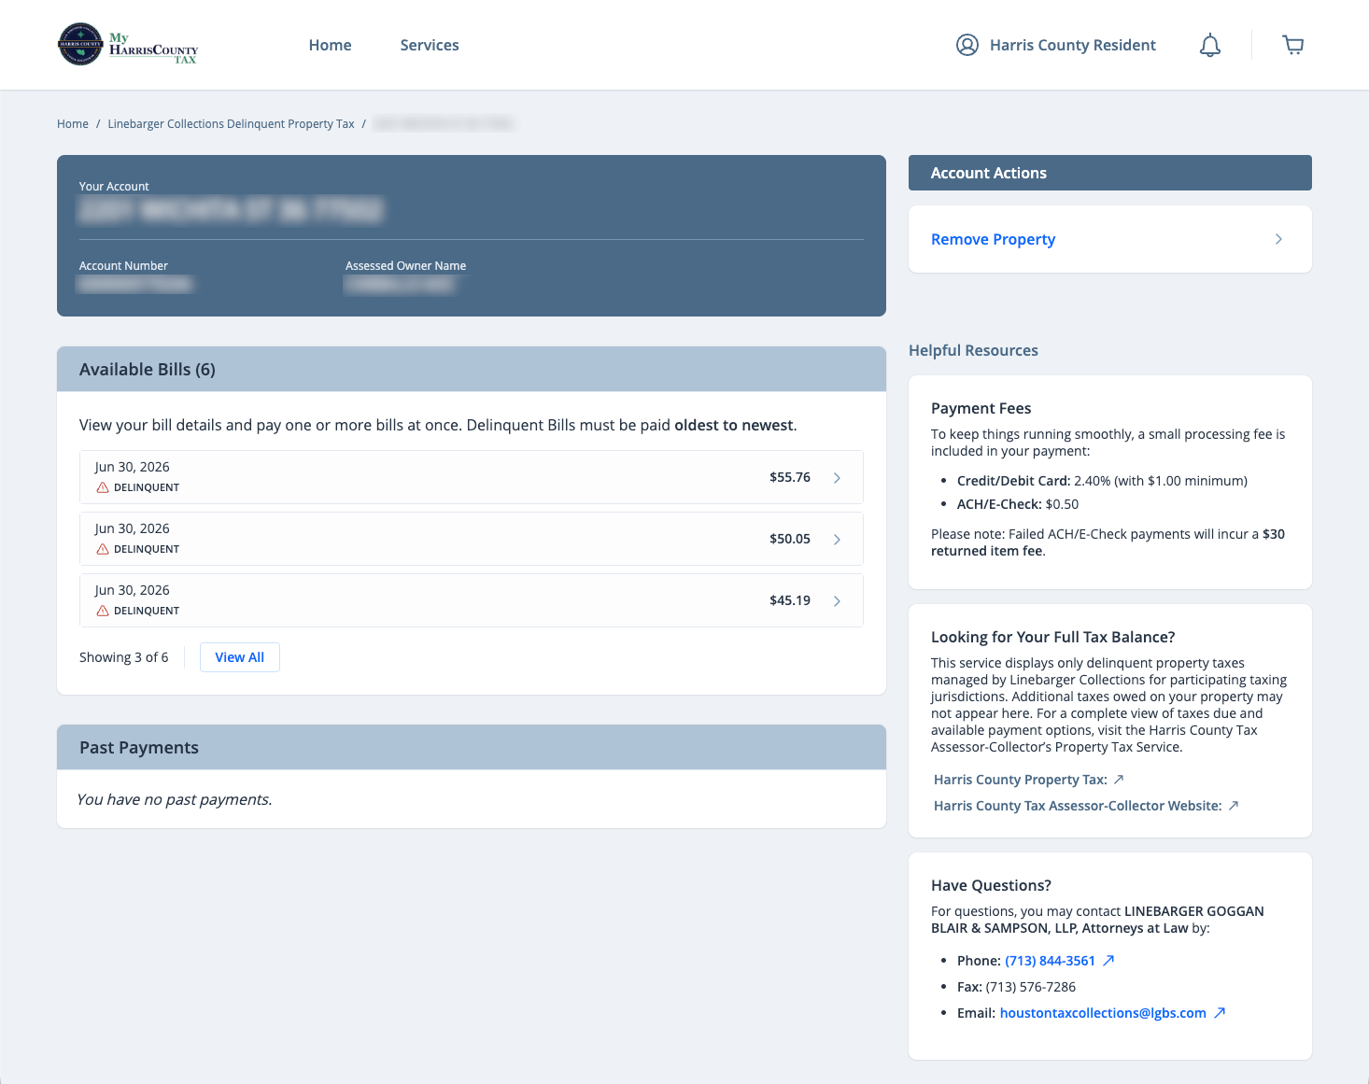Open the shopping cart icon

(1293, 45)
